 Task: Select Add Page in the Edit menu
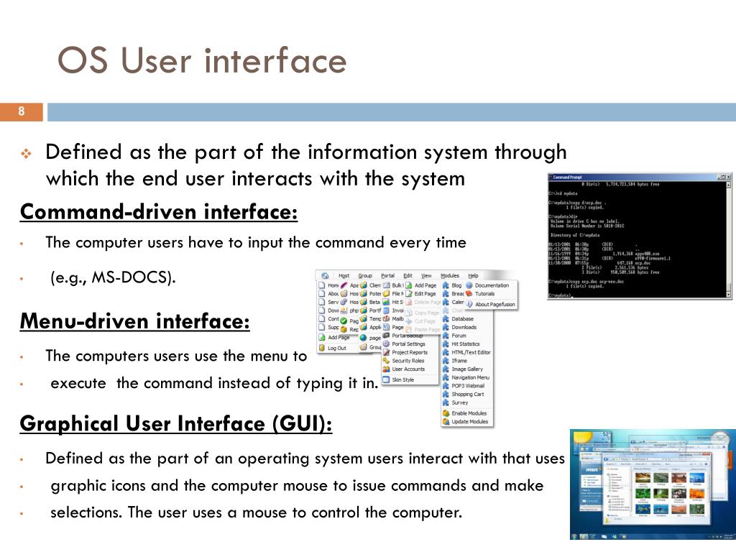[x=425, y=285]
